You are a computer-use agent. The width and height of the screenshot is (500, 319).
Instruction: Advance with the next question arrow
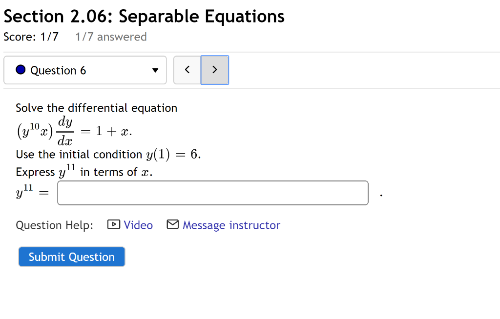[x=214, y=70]
